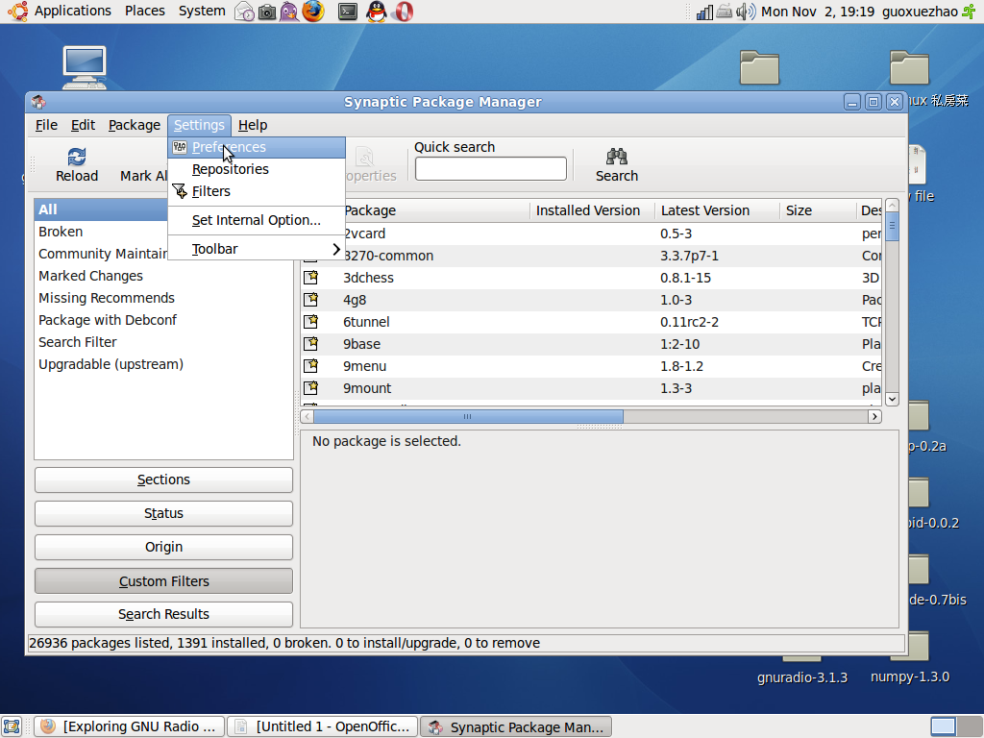Click the scroll-right arrow of the package list
The height and width of the screenshot is (738, 984).
pos(874,417)
